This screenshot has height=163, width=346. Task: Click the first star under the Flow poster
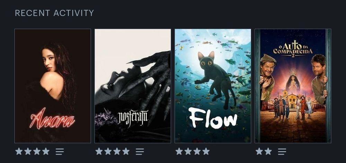[x=179, y=151]
